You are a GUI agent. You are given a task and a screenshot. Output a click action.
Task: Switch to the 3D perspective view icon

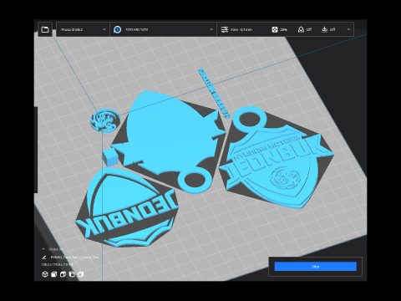45,274
